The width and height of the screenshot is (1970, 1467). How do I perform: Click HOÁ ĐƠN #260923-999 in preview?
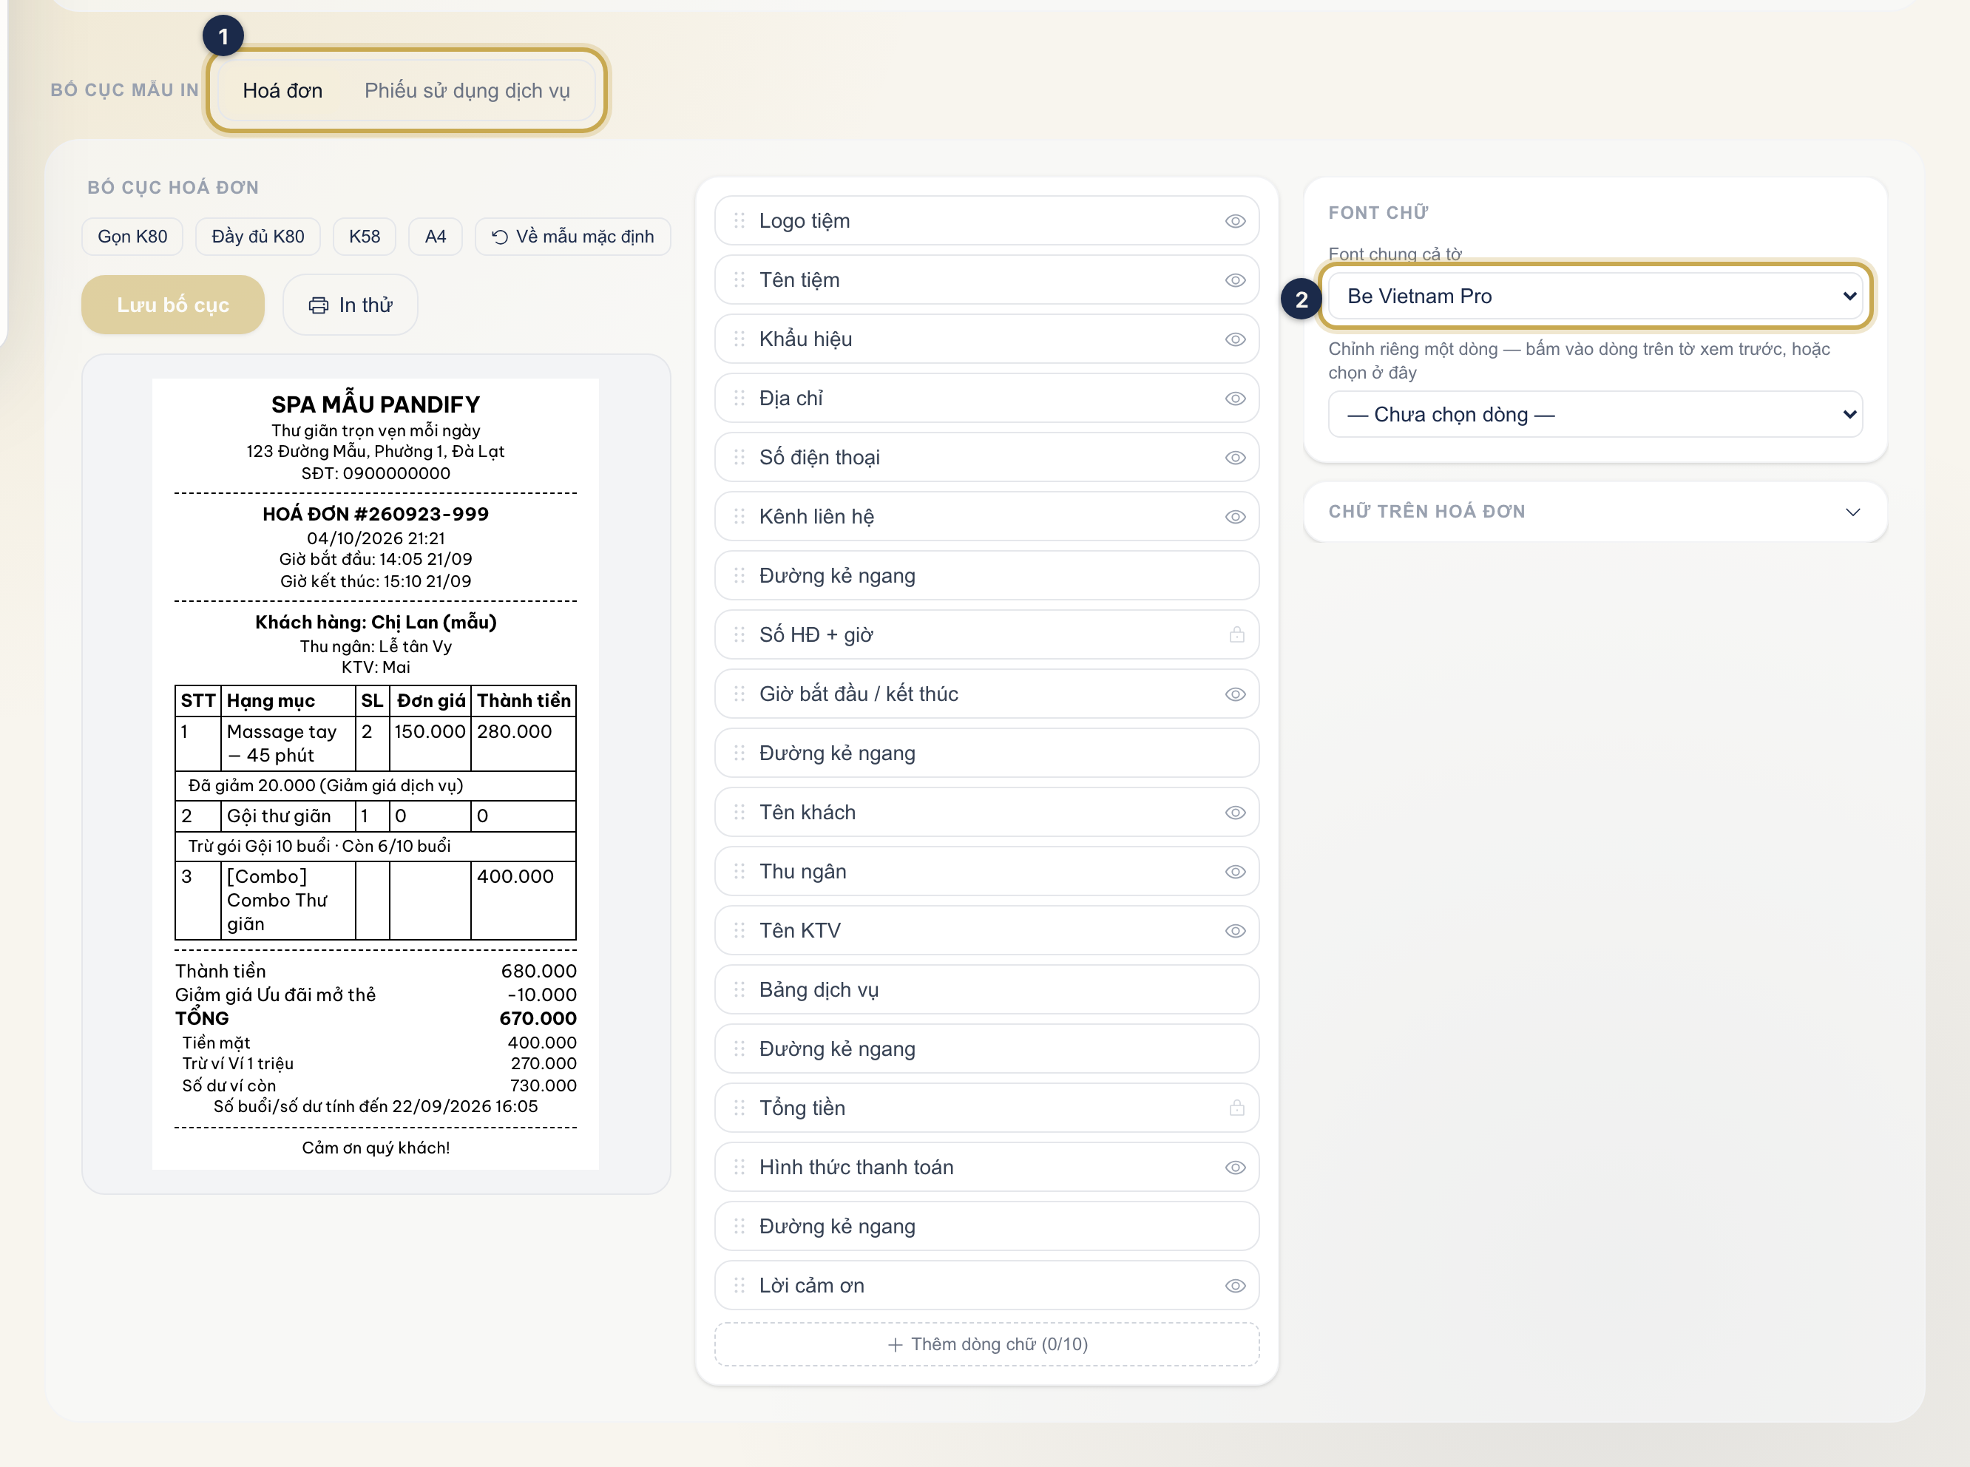pos(376,513)
